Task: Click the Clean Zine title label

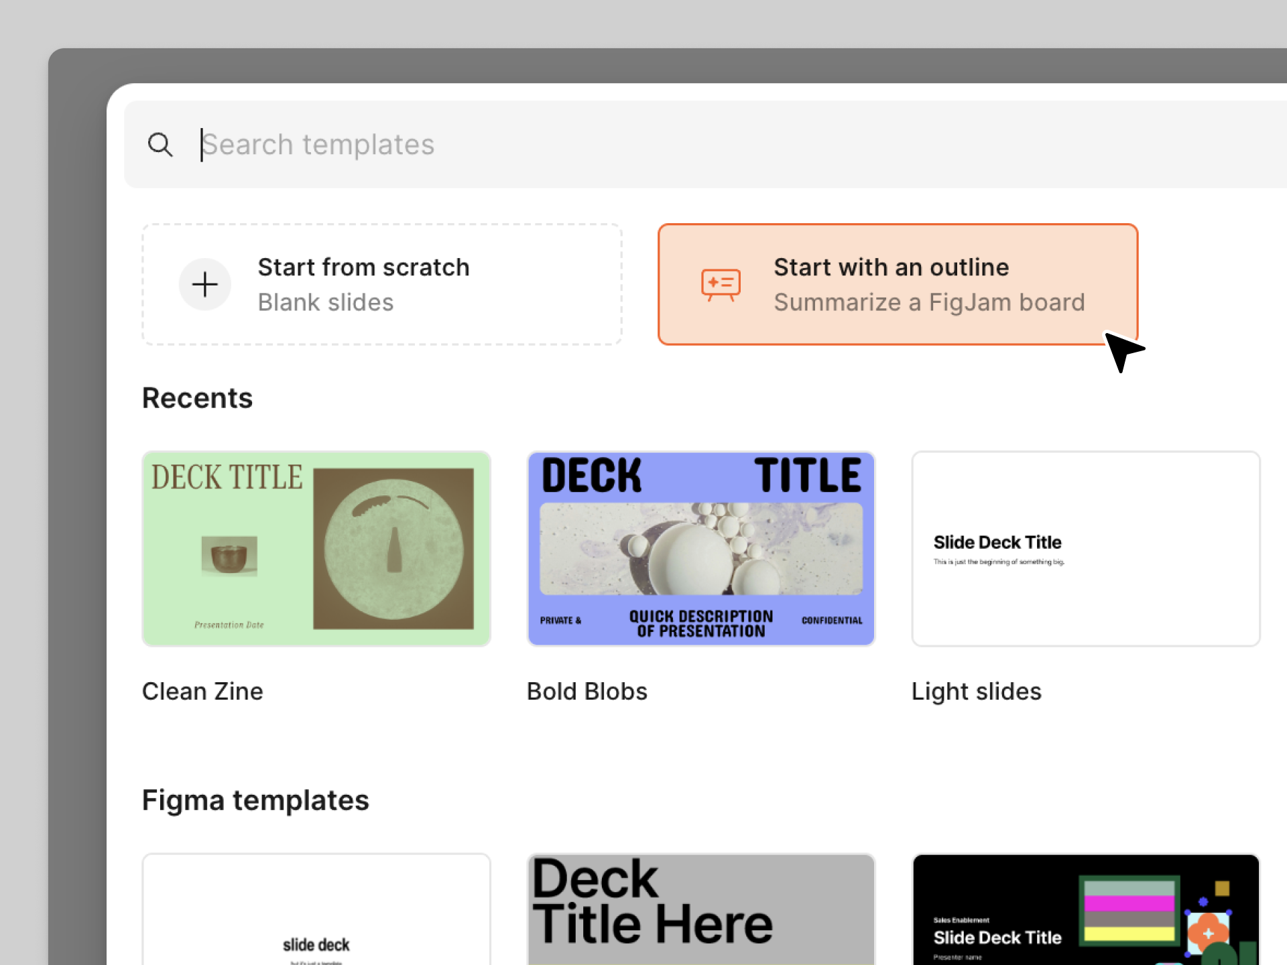Action: [202, 691]
